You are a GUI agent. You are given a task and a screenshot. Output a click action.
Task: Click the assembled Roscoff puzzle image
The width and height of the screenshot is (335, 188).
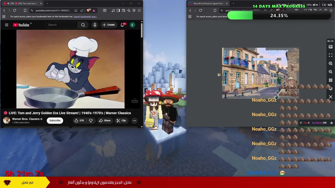pos(260,73)
